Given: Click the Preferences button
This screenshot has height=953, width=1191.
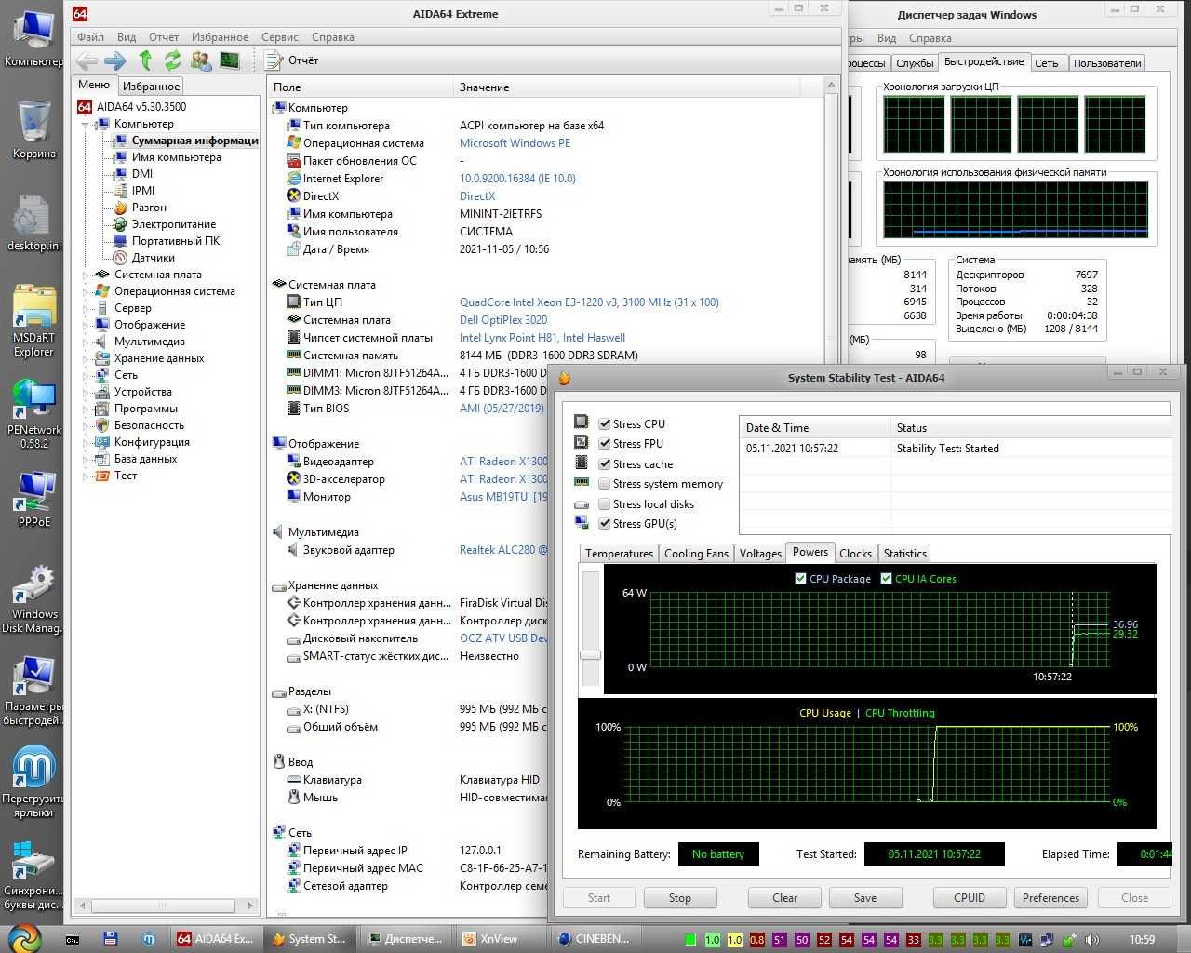Looking at the screenshot, I should tap(1050, 898).
